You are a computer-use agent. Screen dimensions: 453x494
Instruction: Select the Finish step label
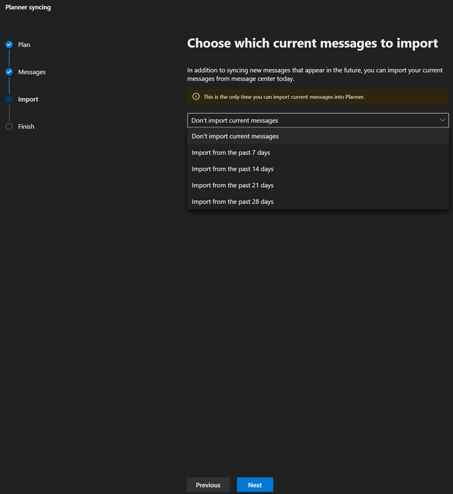(26, 126)
